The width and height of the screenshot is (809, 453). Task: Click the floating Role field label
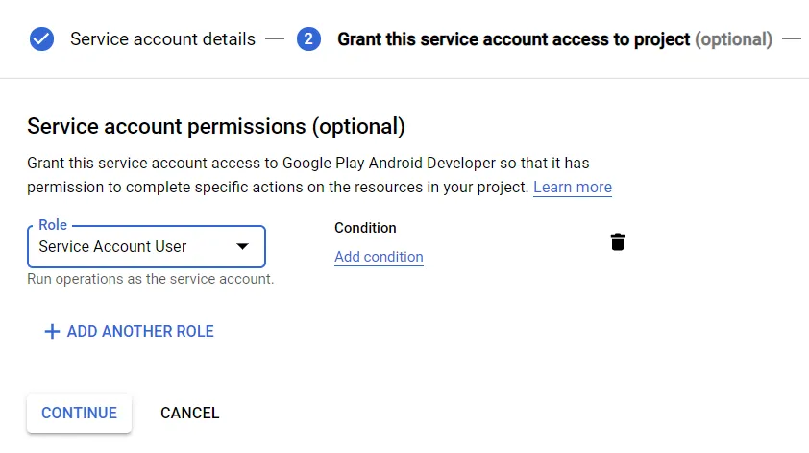coord(53,225)
